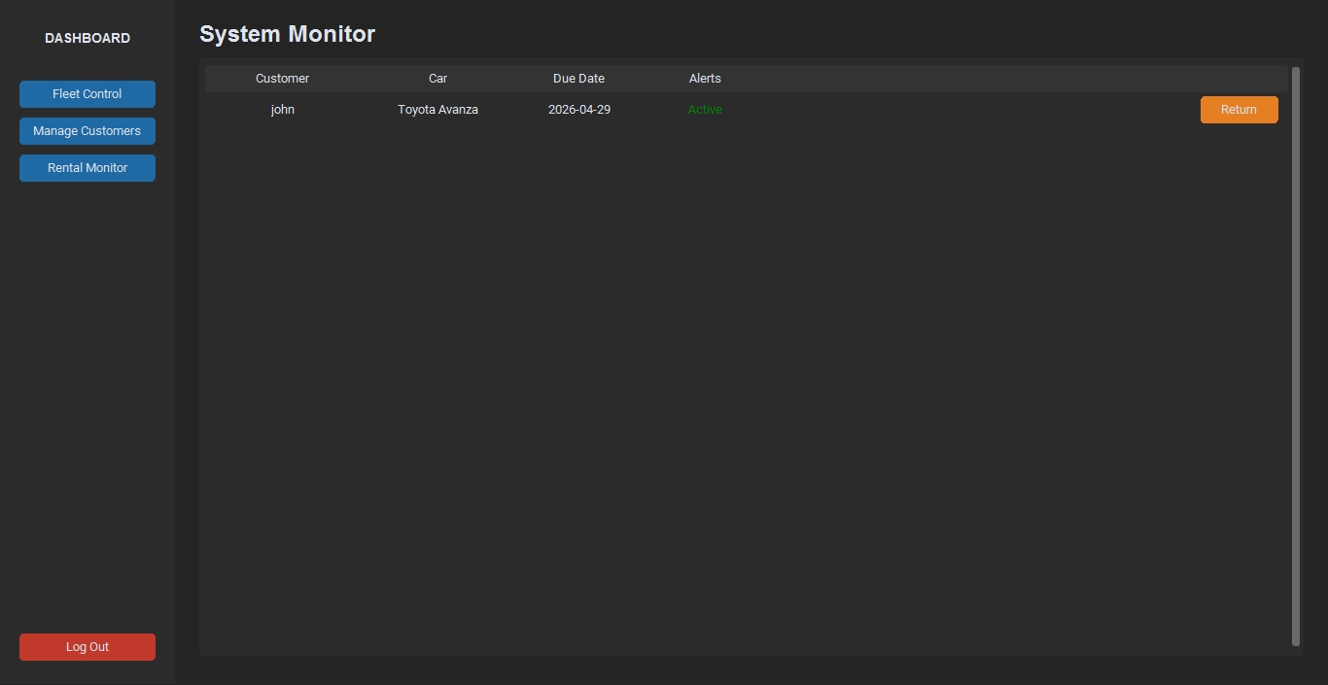Click the System Monitor page title
Image resolution: width=1328 pixels, height=685 pixels.
(x=287, y=34)
